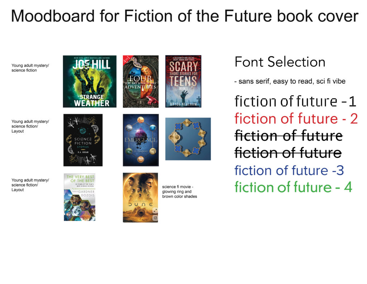The image size is (367, 284).
Task: Select the black Science Fiction Stories cover
Action: point(83,140)
